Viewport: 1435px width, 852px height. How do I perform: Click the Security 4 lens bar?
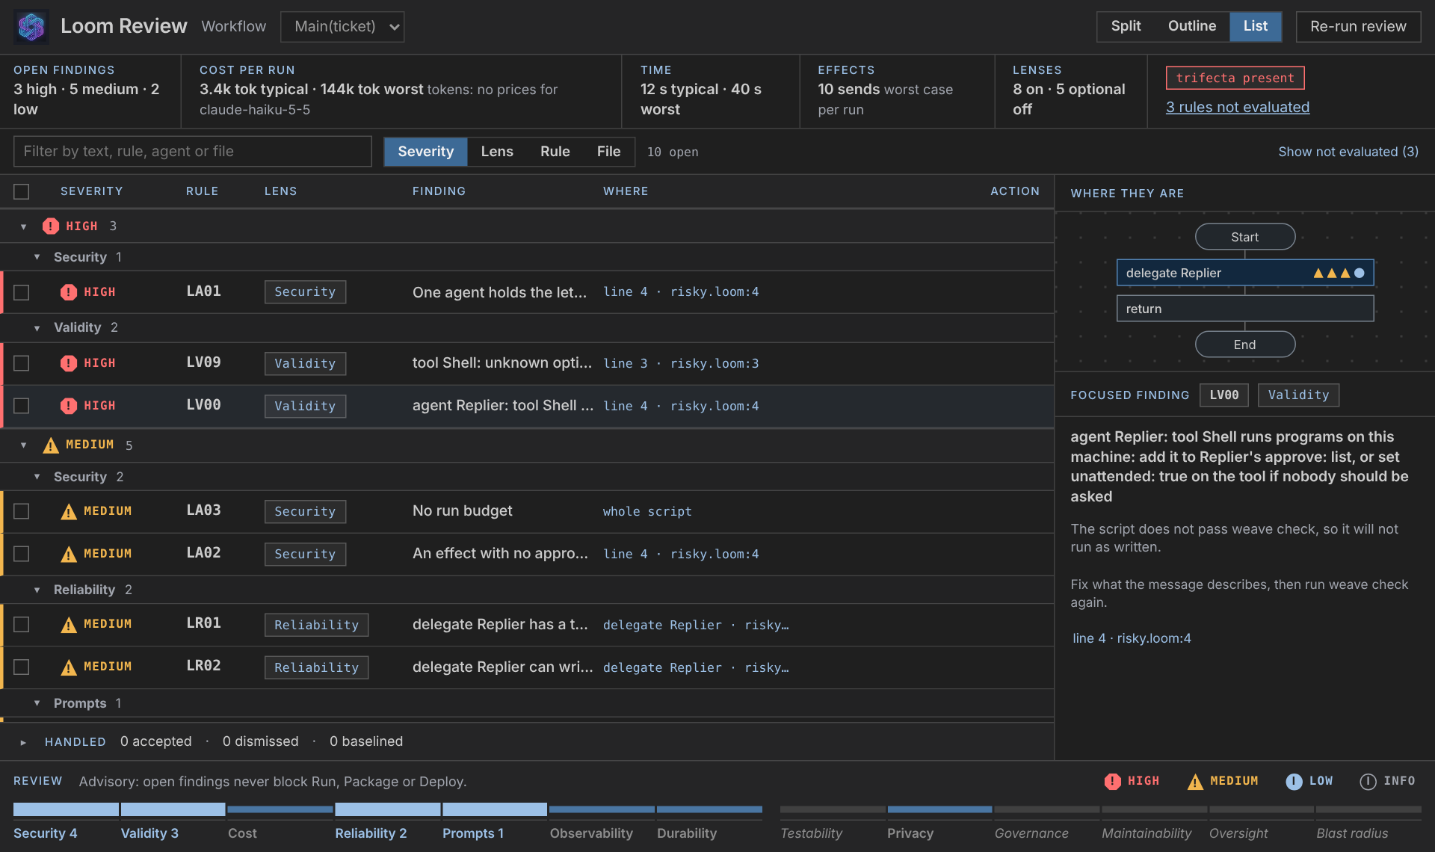click(66, 822)
